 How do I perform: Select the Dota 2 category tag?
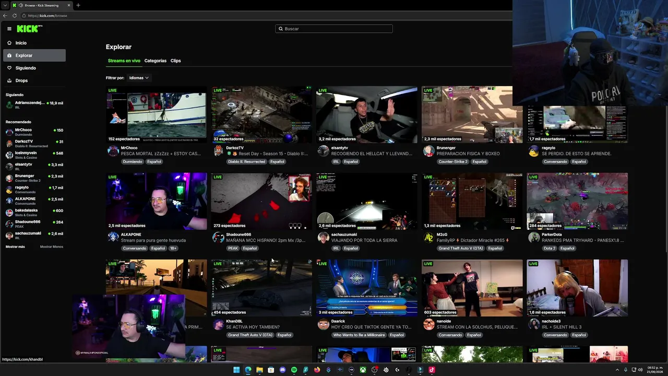pyautogui.click(x=550, y=249)
